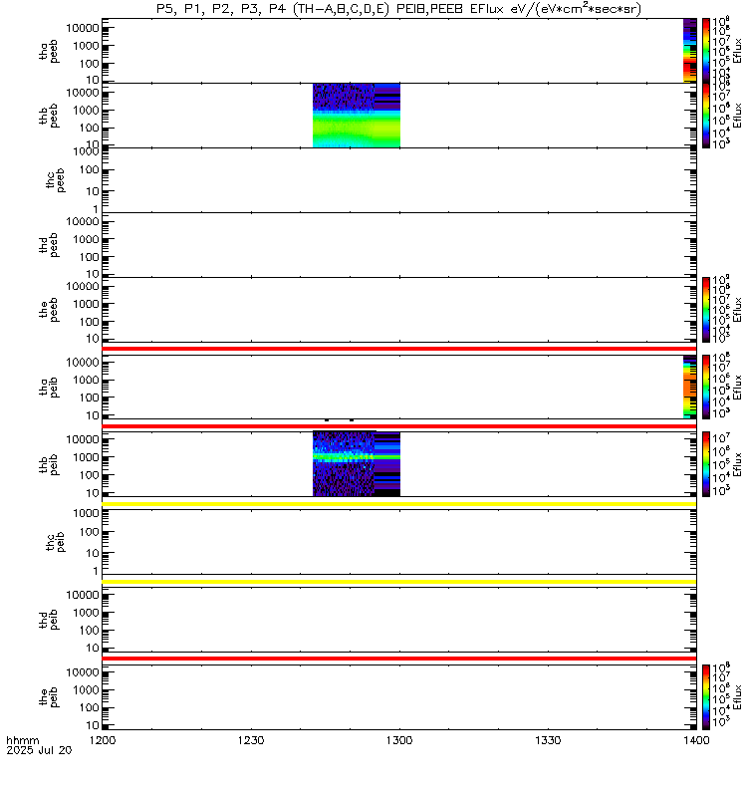Screen dimensions: 747x797
Task: Click the tha peeb data strip near 1400
Action: click(x=689, y=51)
